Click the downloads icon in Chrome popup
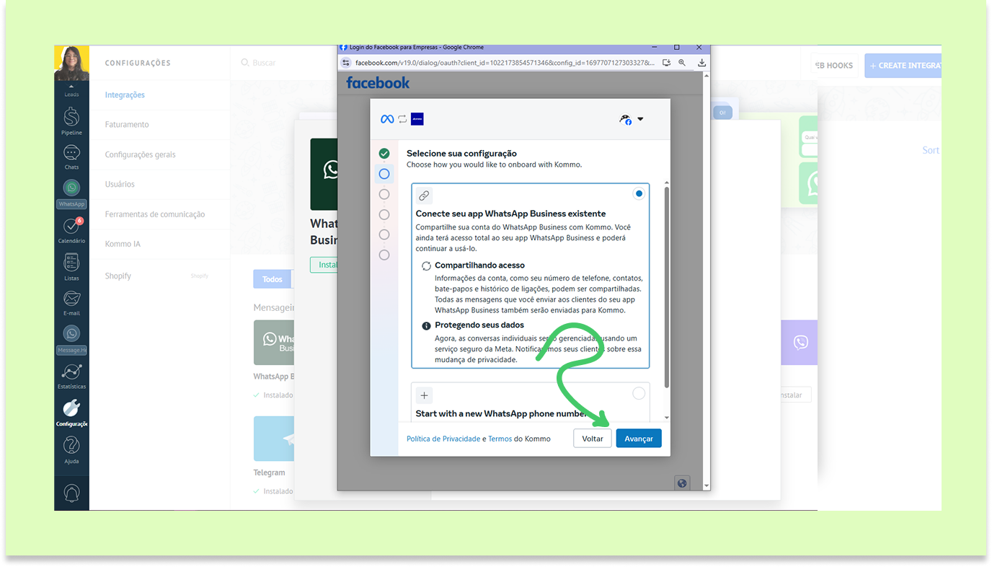 pos(701,63)
